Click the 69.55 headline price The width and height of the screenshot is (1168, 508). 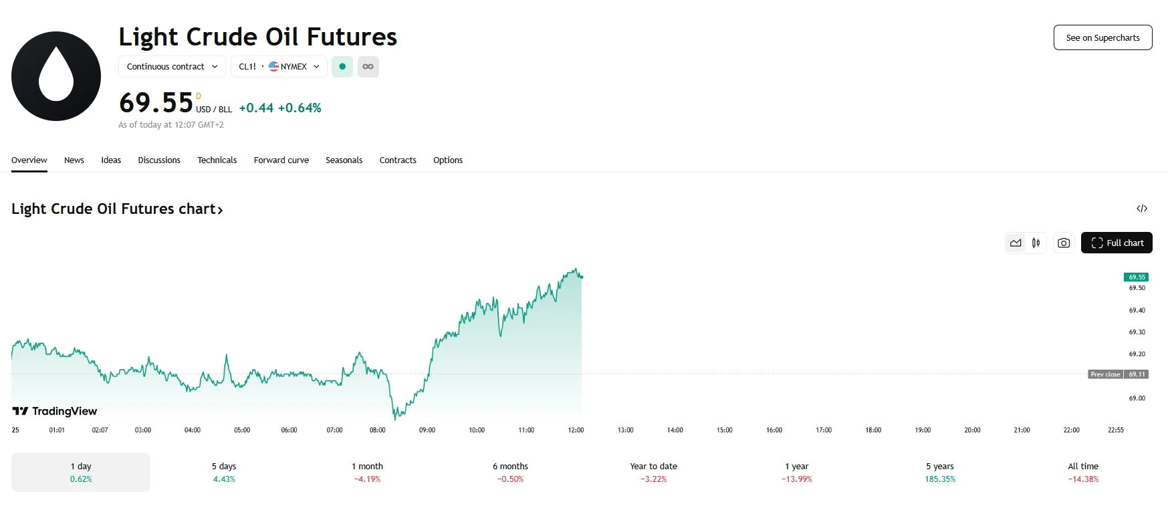click(x=156, y=103)
